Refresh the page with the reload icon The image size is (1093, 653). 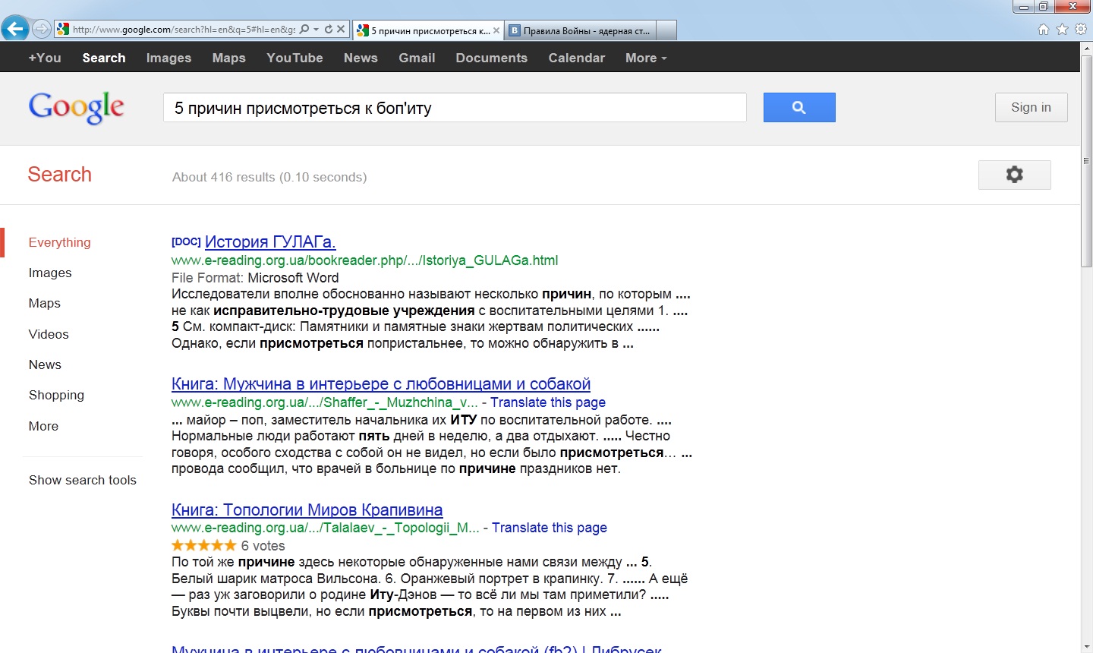pyautogui.click(x=329, y=30)
